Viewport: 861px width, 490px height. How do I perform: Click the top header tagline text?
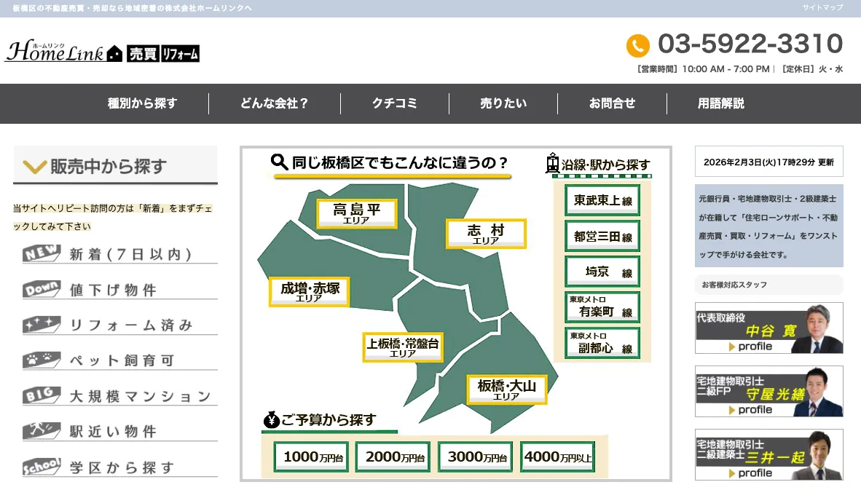[x=133, y=8]
